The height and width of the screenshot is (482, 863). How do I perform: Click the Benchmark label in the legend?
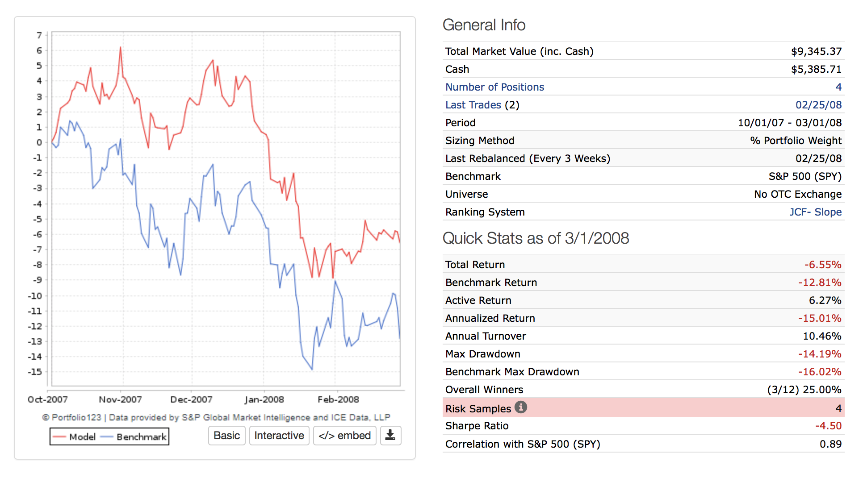[x=141, y=437]
